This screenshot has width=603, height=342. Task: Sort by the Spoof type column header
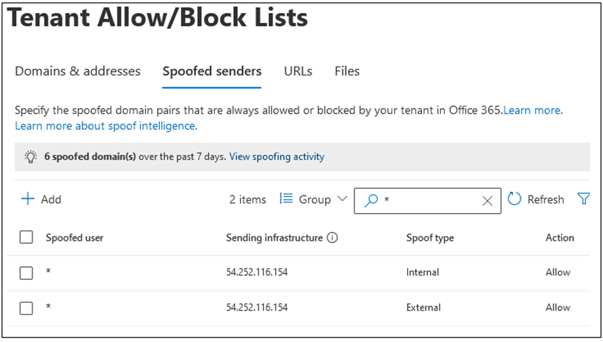tap(430, 238)
